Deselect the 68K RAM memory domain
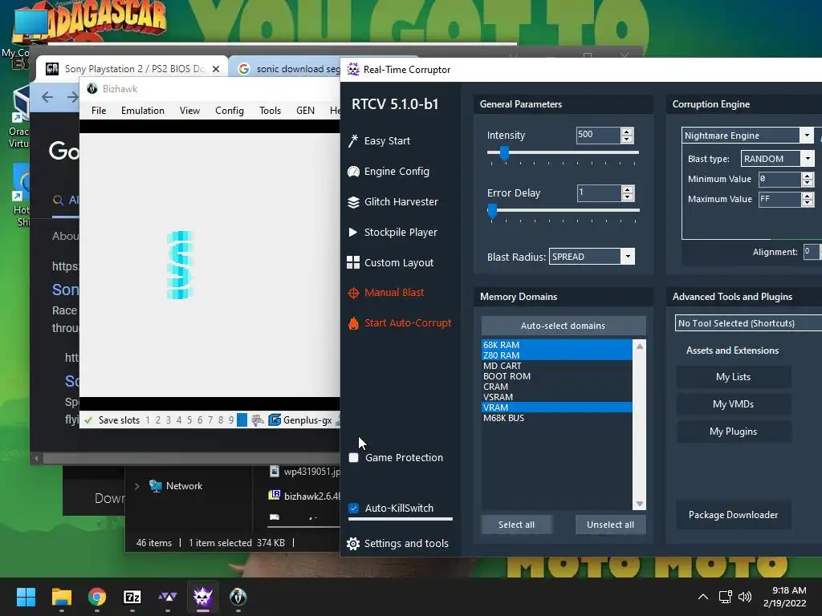822x616 pixels. [557, 345]
